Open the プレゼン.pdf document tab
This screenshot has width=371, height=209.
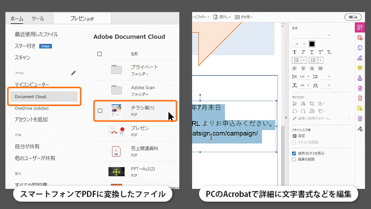pyautogui.click(x=82, y=19)
